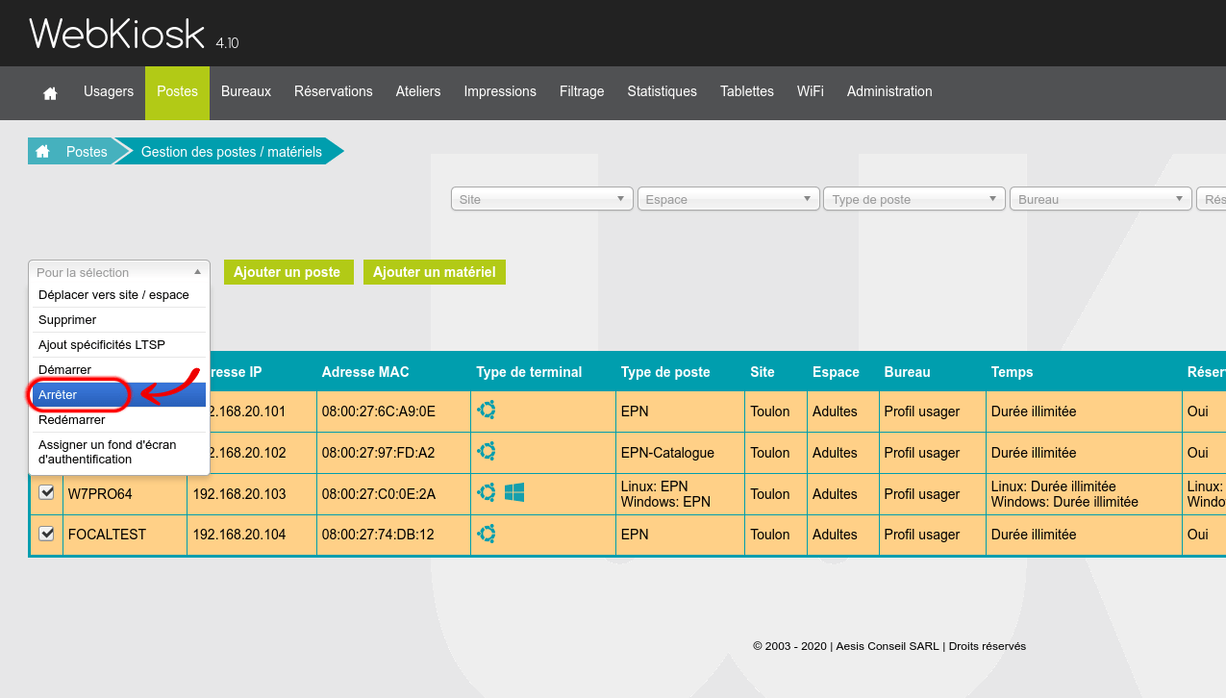Screen dimensions: 1226x698
Task: Open the Statistiques tab
Action: [x=663, y=92]
